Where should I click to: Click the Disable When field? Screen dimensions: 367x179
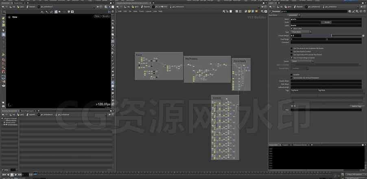pyautogui.click(x=326, y=81)
